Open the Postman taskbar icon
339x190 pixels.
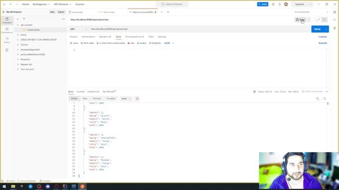click(83, 186)
